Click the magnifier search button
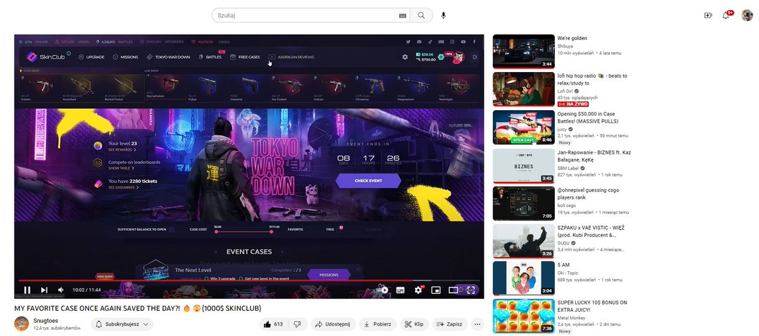The width and height of the screenshot is (759, 336). tap(421, 15)
